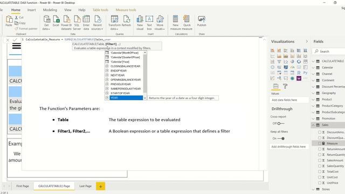Toggle the Cross-report switch
345x194 pixels.
280,123
